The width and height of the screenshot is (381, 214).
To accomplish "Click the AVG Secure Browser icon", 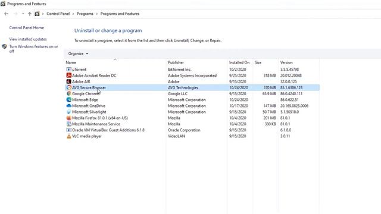I will coord(69,87).
